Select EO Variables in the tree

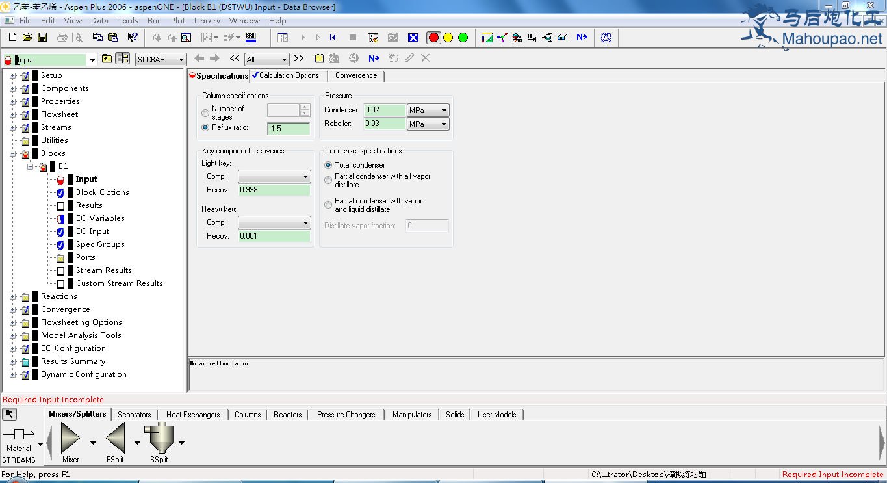pyautogui.click(x=100, y=218)
